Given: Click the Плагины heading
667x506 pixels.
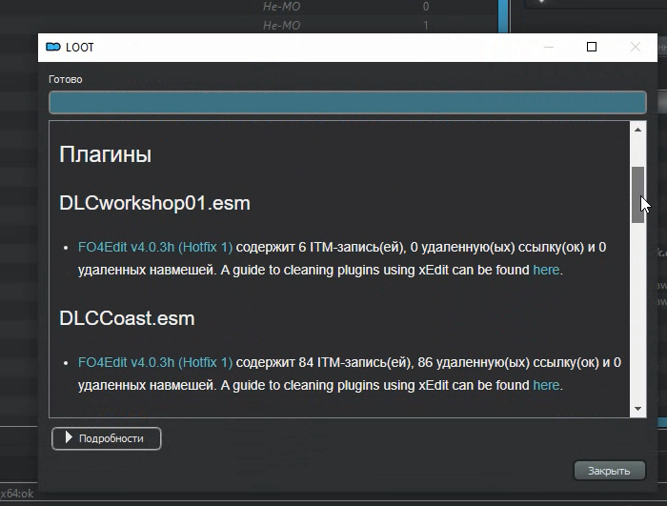Looking at the screenshot, I should (105, 154).
